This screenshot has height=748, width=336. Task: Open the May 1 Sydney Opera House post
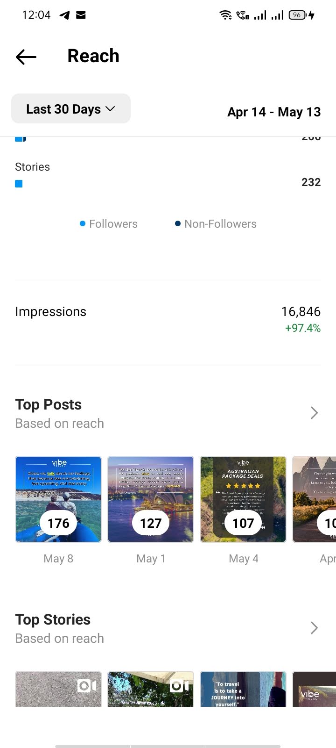151,499
